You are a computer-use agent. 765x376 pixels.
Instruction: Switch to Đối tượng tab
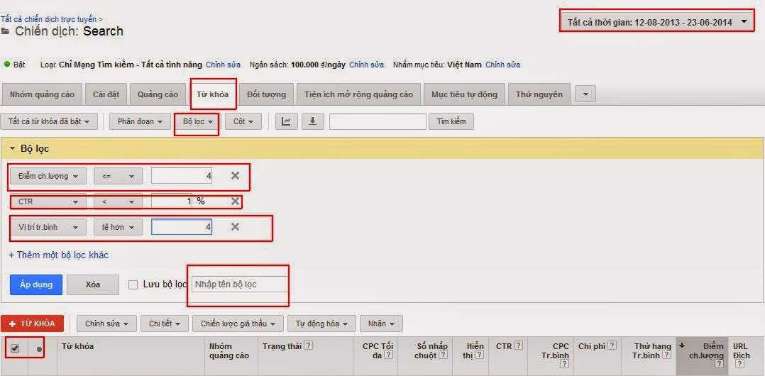[266, 94]
